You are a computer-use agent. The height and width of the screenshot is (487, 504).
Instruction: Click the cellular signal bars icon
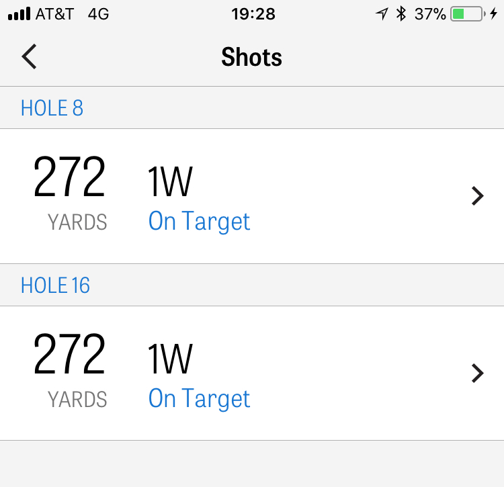[x=19, y=14]
